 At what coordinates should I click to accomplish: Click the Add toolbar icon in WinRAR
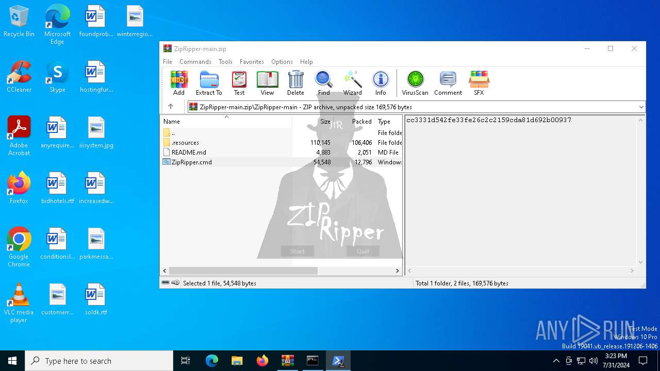pyautogui.click(x=179, y=83)
